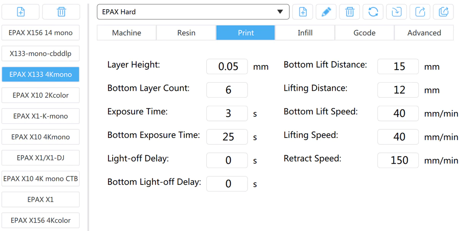This screenshot has width=460, height=231.
Task: Import profile with the inward arrow icon
Action: (x=397, y=12)
